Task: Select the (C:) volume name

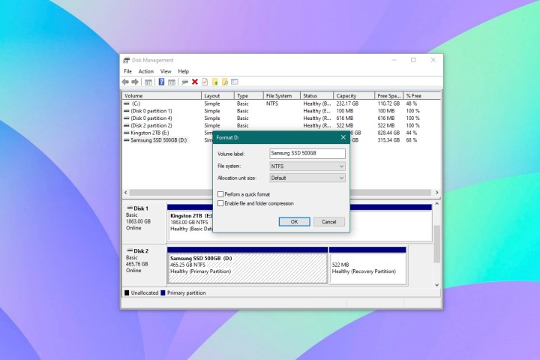Action: pos(136,103)
